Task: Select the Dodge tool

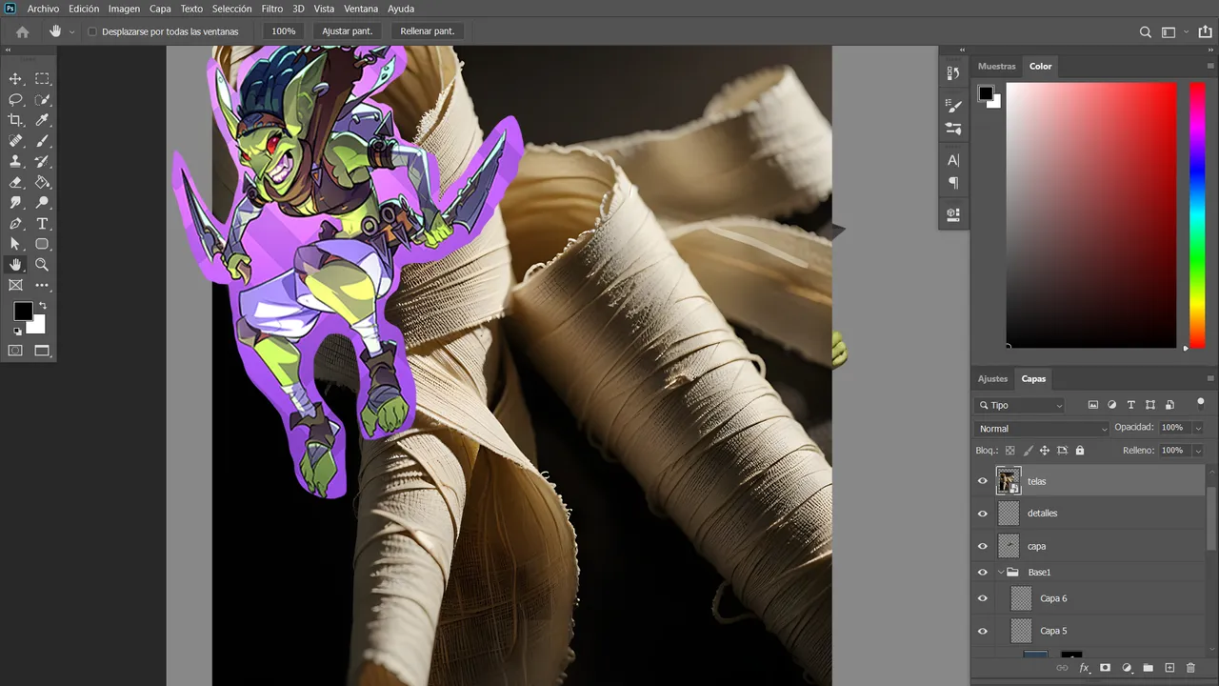Action: coord(42,203)
